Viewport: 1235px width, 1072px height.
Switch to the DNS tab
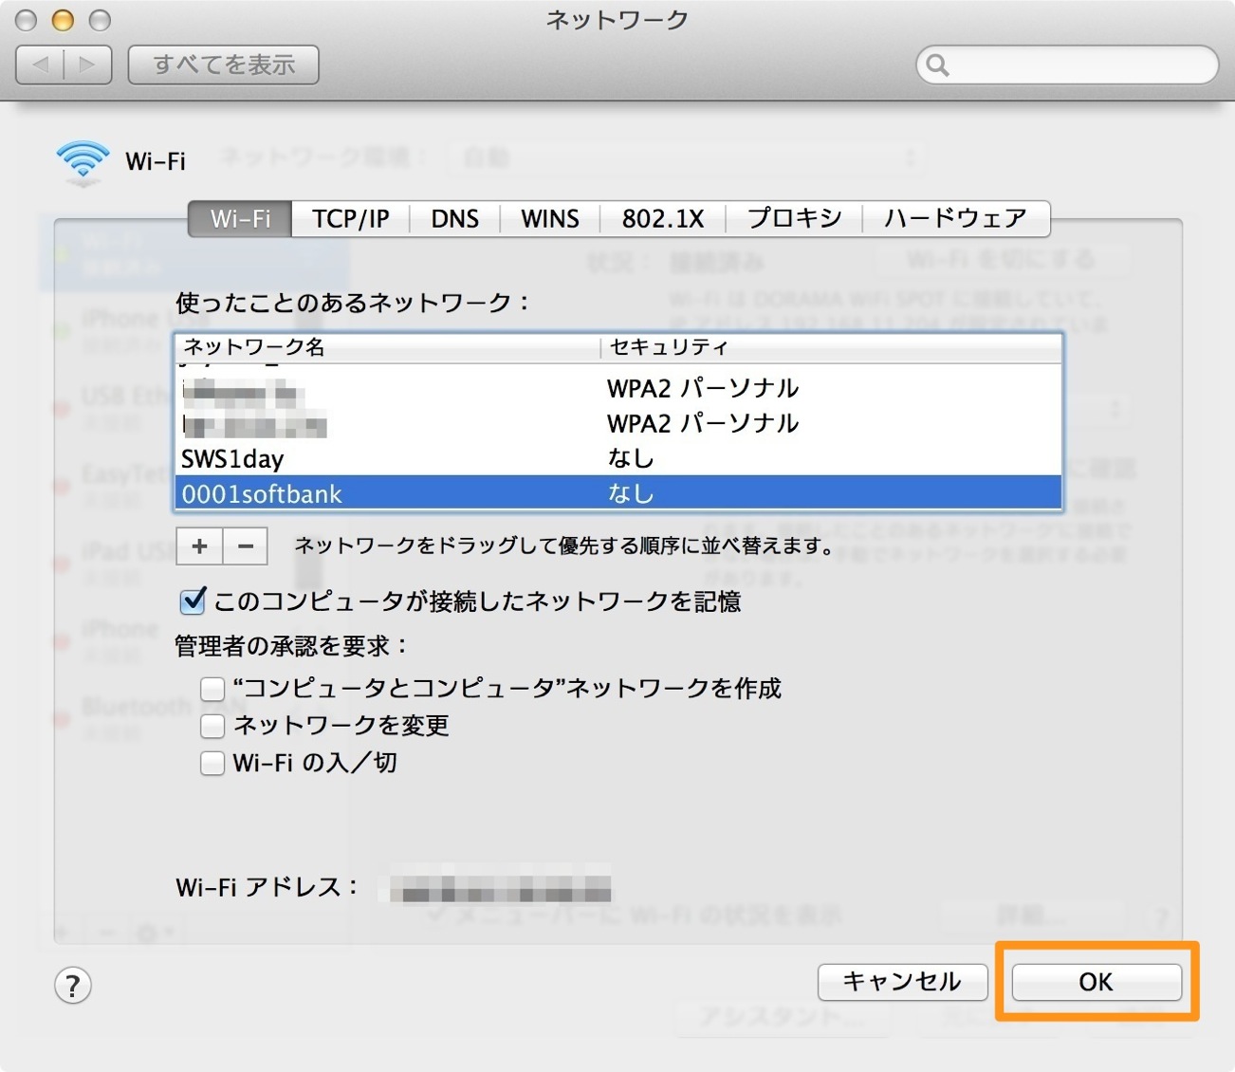(x=454, y=219)
